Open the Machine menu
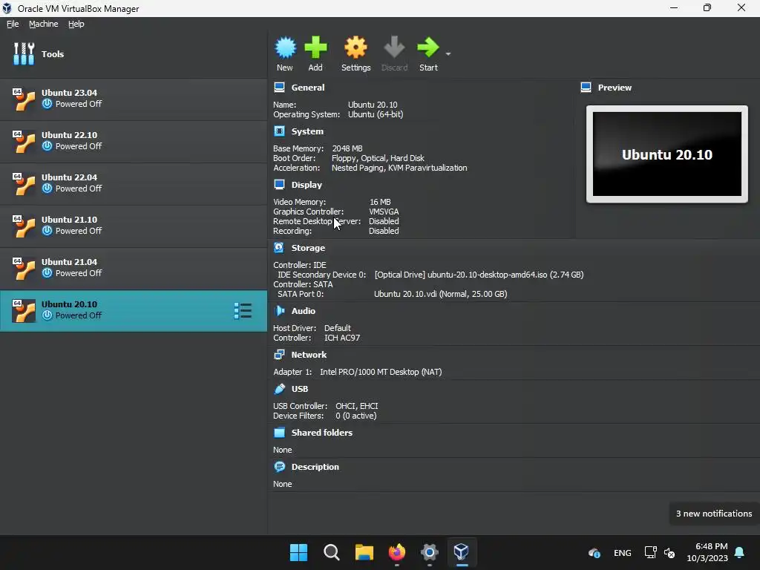Viewport: 760px width, 570px height. coord(43,24)
